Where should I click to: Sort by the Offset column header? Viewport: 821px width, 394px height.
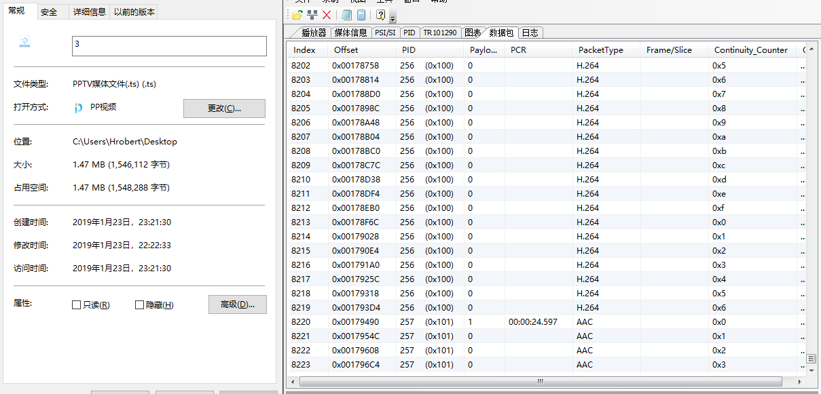(362, 50)
